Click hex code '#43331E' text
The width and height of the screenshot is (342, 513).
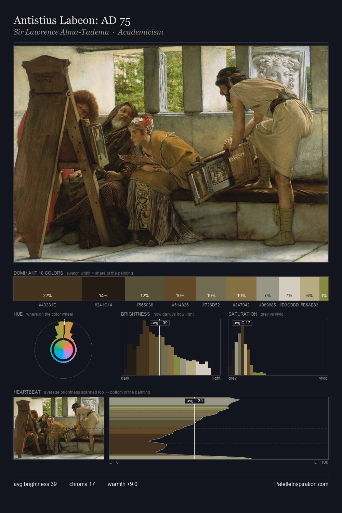(x=48, y=305)
